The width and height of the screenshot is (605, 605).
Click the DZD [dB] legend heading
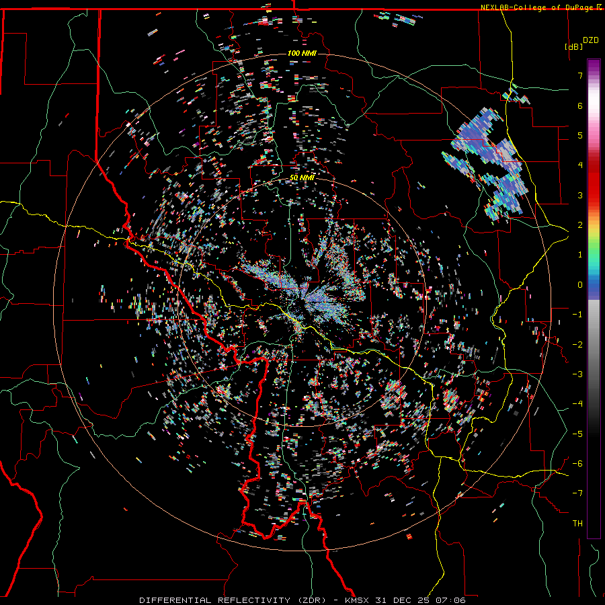point(581,43)
